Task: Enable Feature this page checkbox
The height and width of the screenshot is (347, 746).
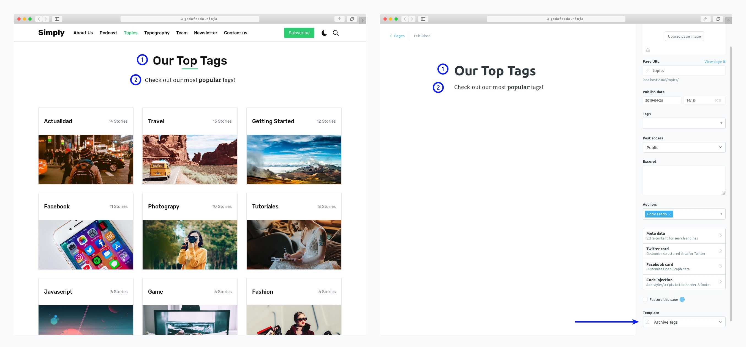Action: click(x=645, y=300)
